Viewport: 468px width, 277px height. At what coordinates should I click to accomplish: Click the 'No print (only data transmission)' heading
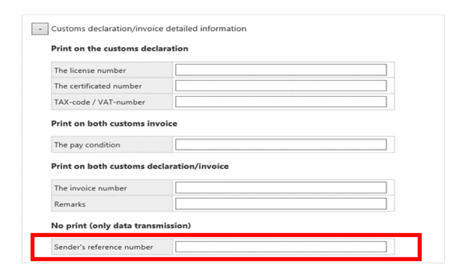click(x=121, y=225)
